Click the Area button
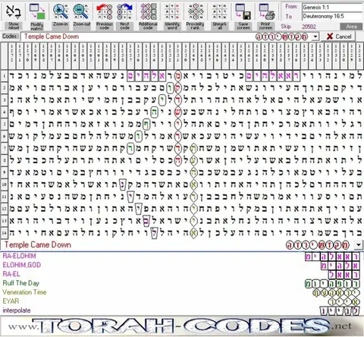This screenshot has width=364, height=337. 351,27
